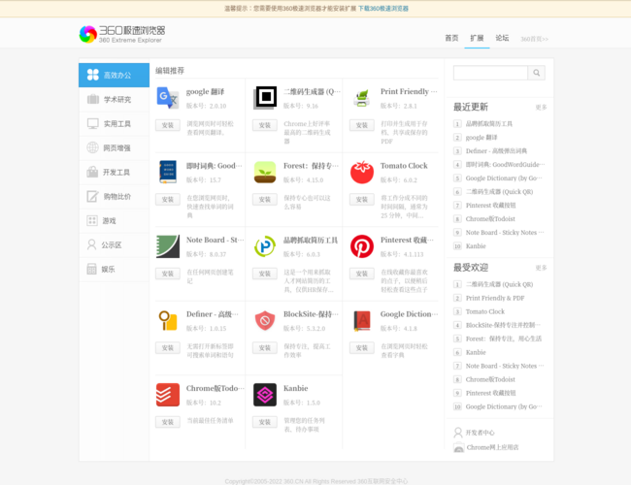Click the Chrome网上应用店 store icon
Screen dimensions: 631x485
coord(458,447)
